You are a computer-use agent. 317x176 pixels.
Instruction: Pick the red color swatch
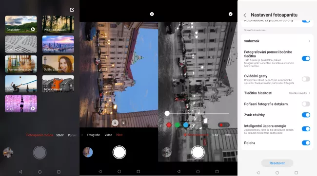point(169,125)
